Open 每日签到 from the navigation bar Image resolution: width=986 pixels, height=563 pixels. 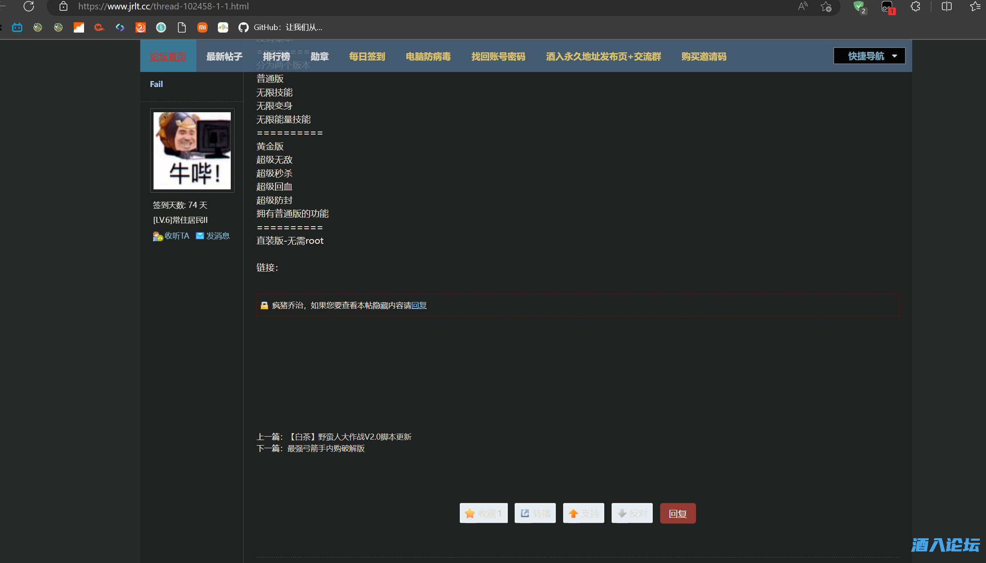367,56
